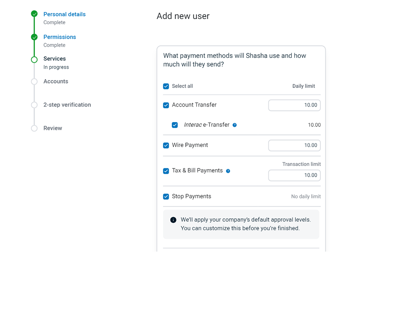Click the circle beside 2-step verification

34,105
